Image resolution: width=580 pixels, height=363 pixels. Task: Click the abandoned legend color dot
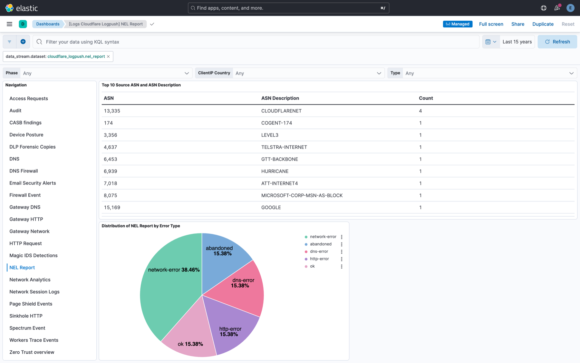pyautogui.click(x=306, y=244)
